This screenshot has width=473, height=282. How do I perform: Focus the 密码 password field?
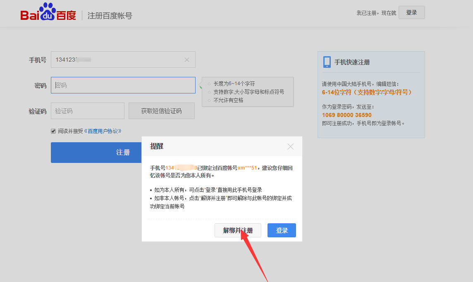(123, 85)
